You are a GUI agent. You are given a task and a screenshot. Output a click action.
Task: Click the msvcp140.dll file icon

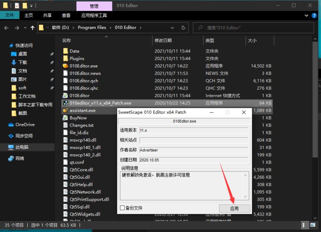coord(65,140)
